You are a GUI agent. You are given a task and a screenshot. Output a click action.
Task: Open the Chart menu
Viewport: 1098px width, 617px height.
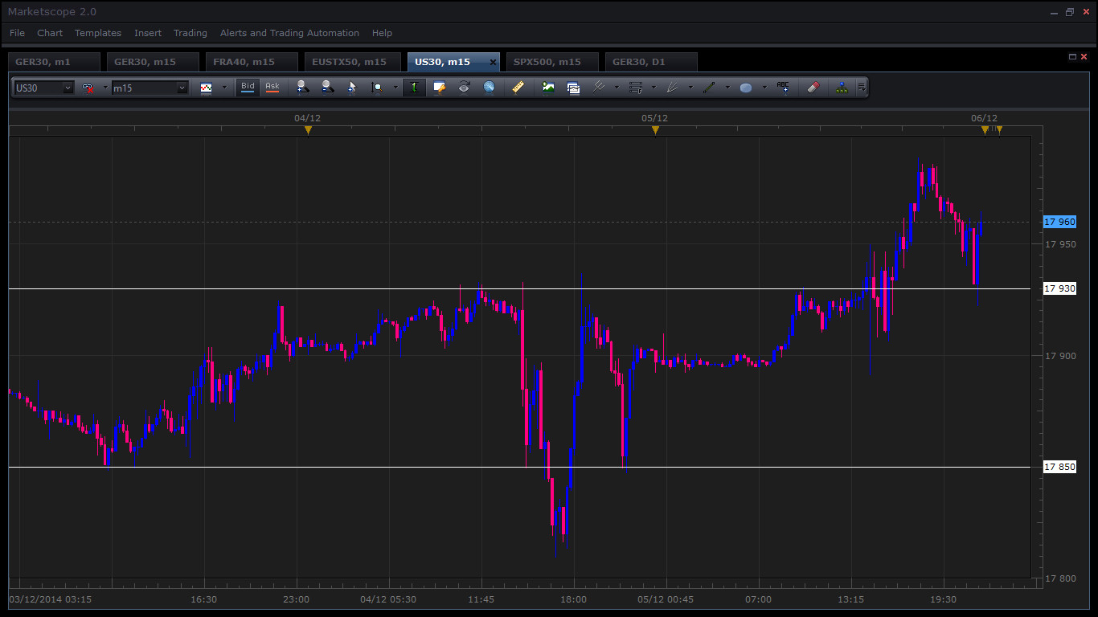tap(50, 33)
